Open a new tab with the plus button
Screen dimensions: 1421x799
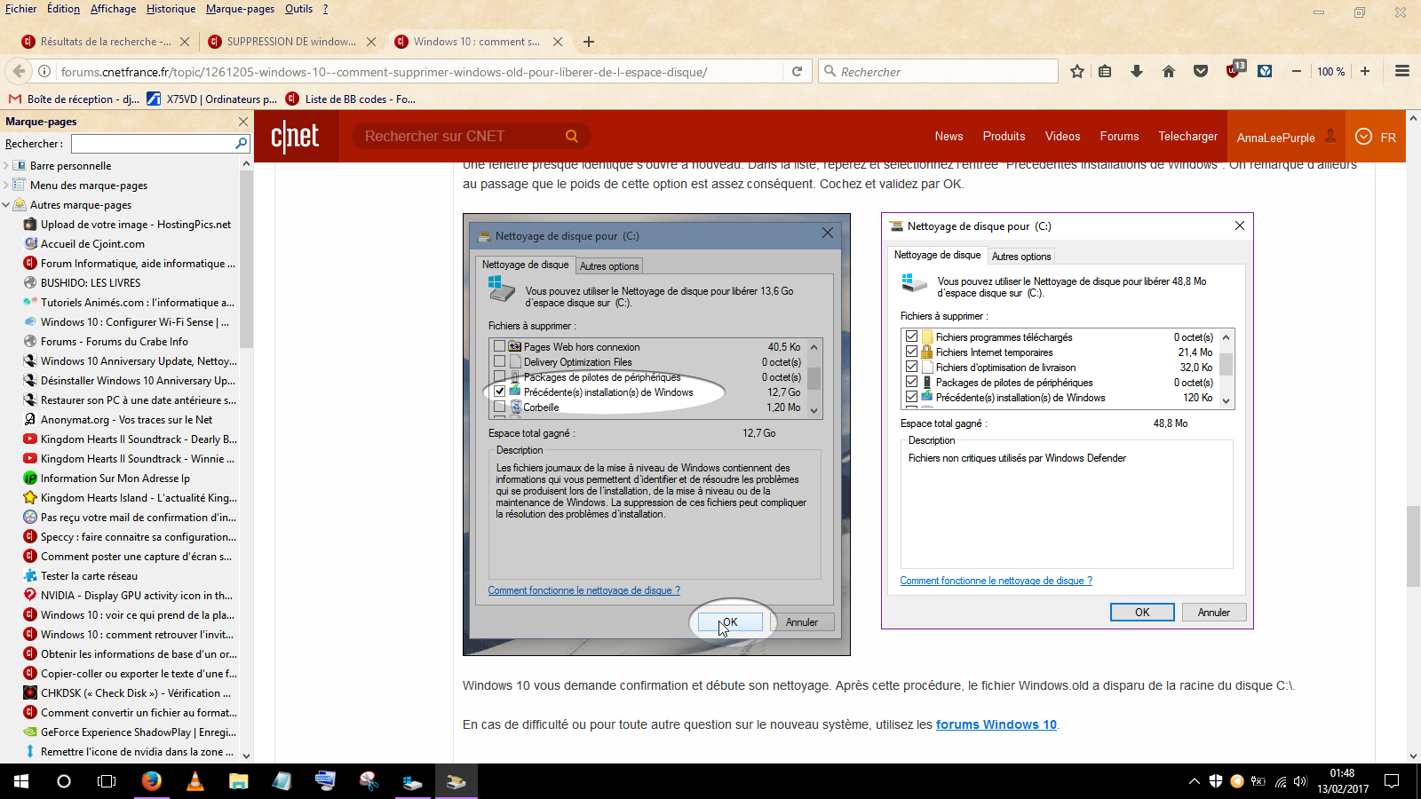(x=588, y=42)
